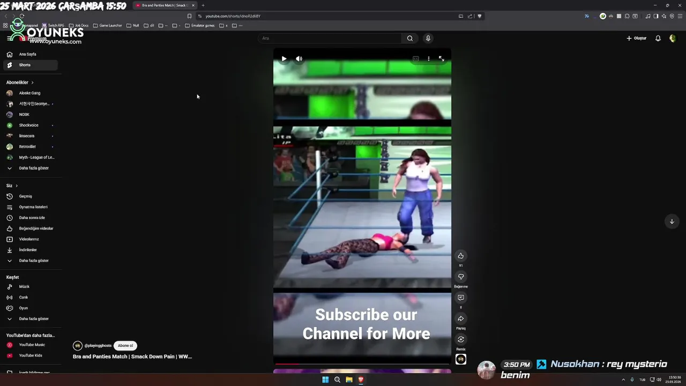The height and width of the screenshot is (386, 686).
Task: Open the @playingghosts channel
Action: click(x=98, y=346)
